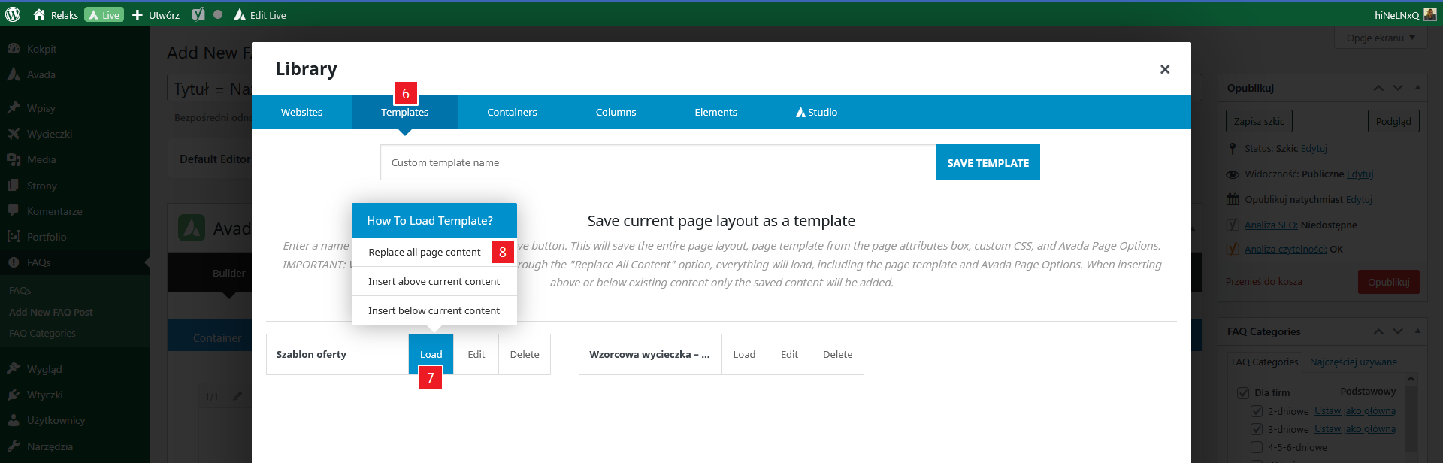The image size is (1443, 463).
Task: Click the Yoast icon beside Analiza SEO
Action: click(1233, 225)
